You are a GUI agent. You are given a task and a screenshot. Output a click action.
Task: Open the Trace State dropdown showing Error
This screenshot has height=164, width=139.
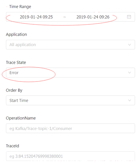coord(70,72)
